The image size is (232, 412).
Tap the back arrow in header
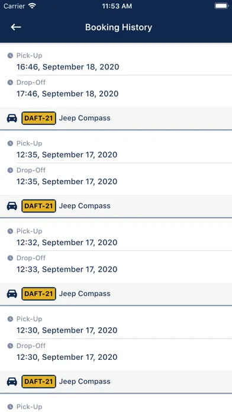16,27
